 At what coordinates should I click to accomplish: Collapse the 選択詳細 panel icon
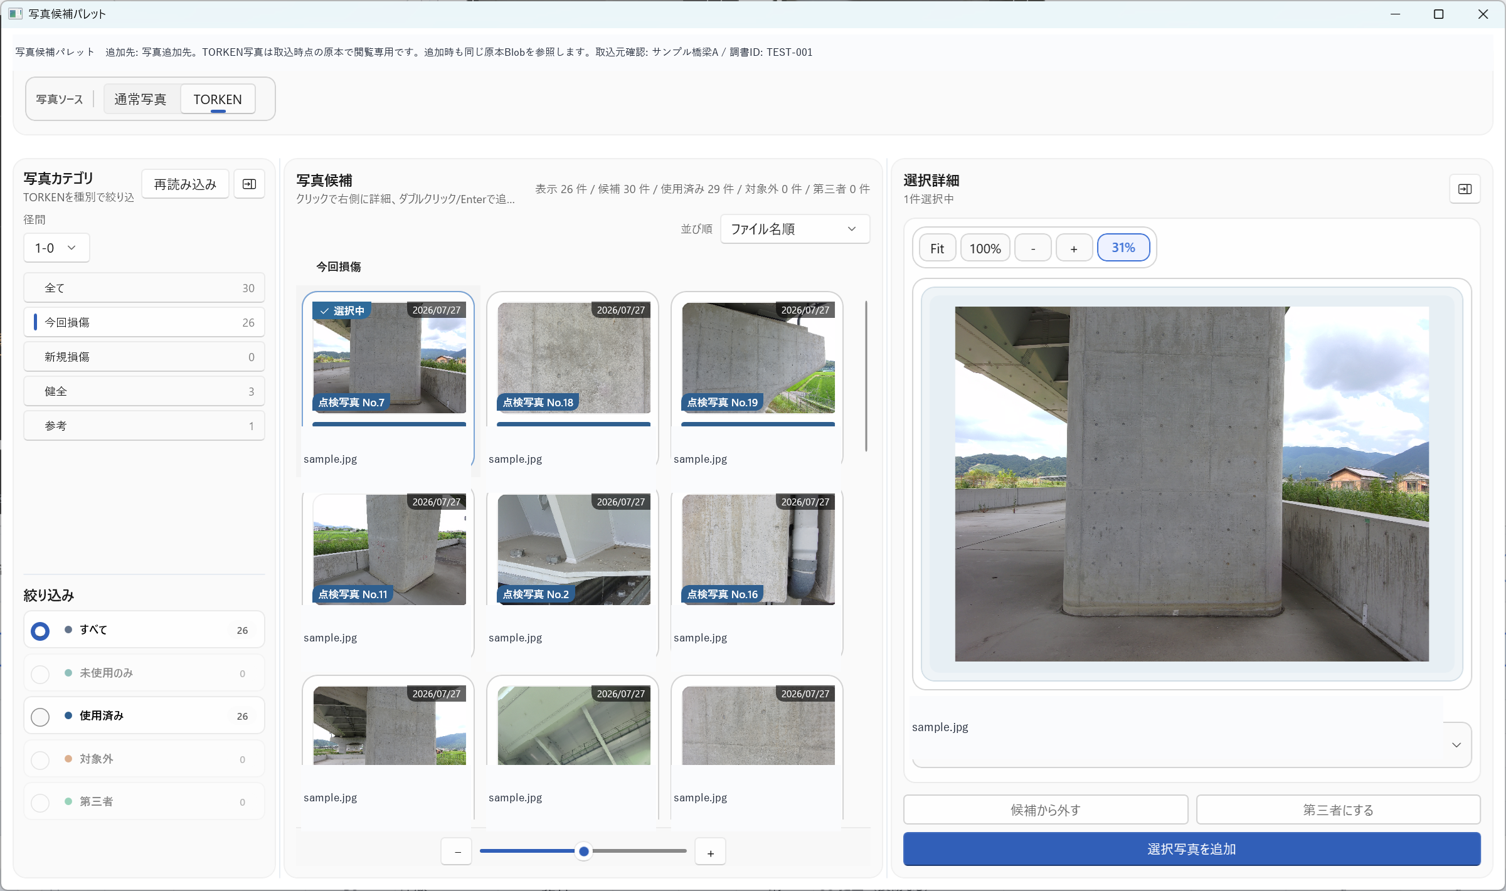pyautogui.click(x=1465, y=189)
